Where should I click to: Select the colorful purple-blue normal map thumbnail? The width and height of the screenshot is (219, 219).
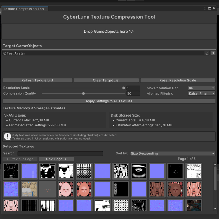point(11,189)
